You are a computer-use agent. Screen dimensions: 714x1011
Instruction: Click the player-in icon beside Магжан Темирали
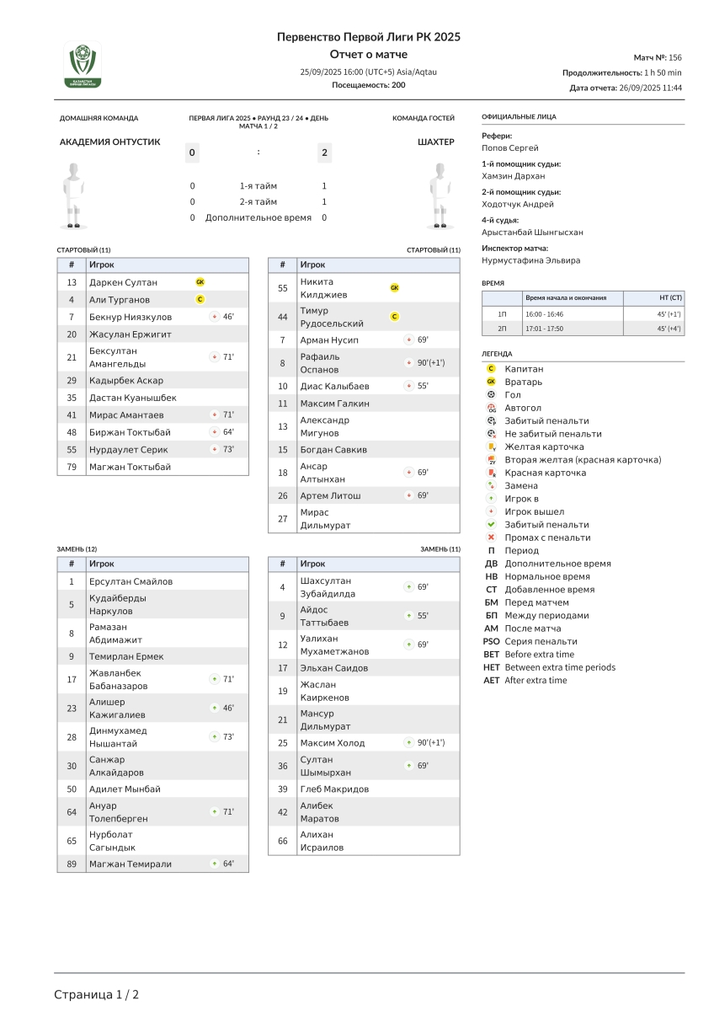215,864
